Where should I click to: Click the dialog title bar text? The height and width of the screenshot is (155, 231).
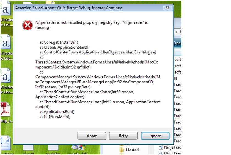69,8
